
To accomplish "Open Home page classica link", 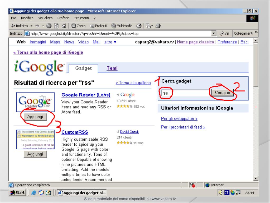I will [x=195, y=42].
